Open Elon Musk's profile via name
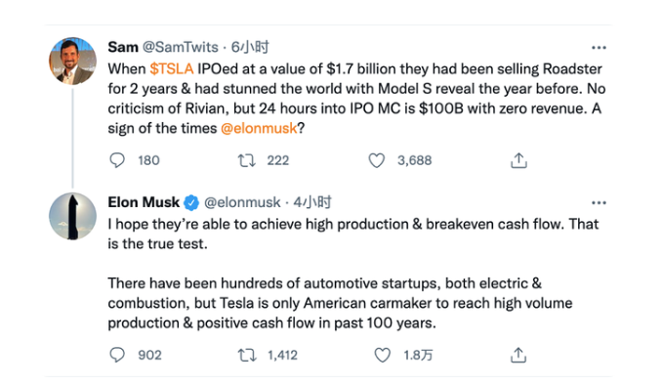 point(144,202)
